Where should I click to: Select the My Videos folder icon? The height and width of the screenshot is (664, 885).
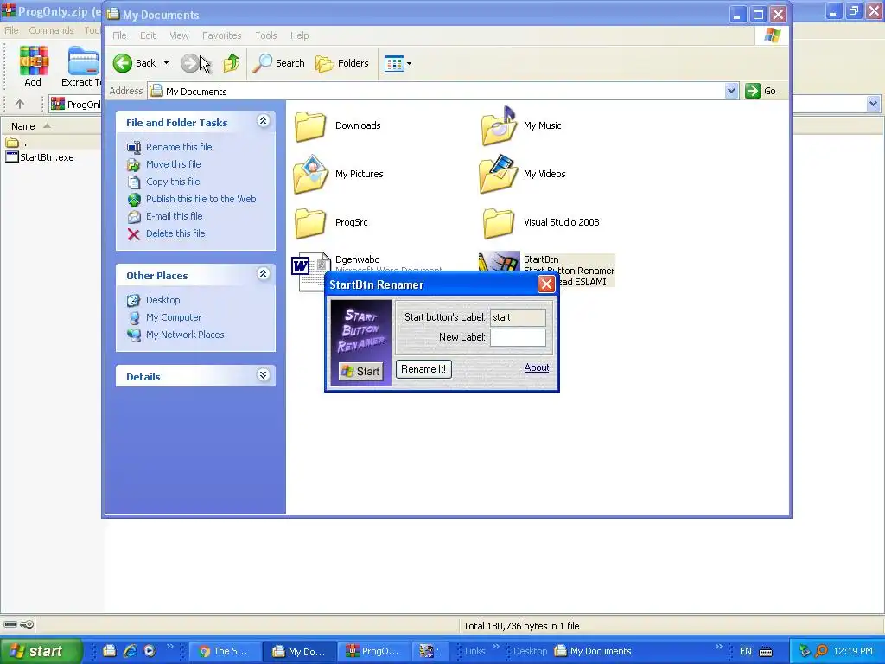499,175
